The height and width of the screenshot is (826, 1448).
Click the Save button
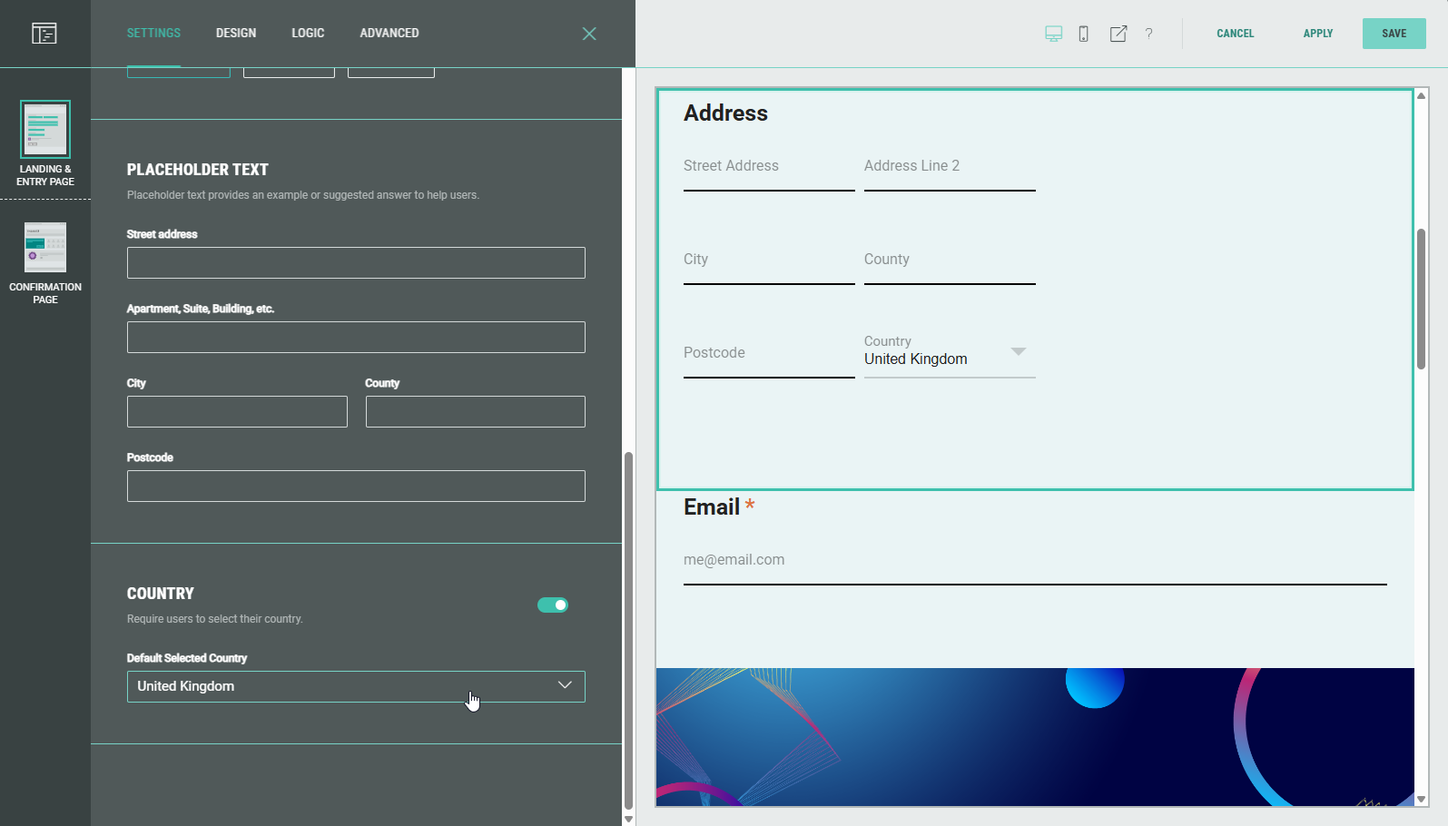(1394, 34)
